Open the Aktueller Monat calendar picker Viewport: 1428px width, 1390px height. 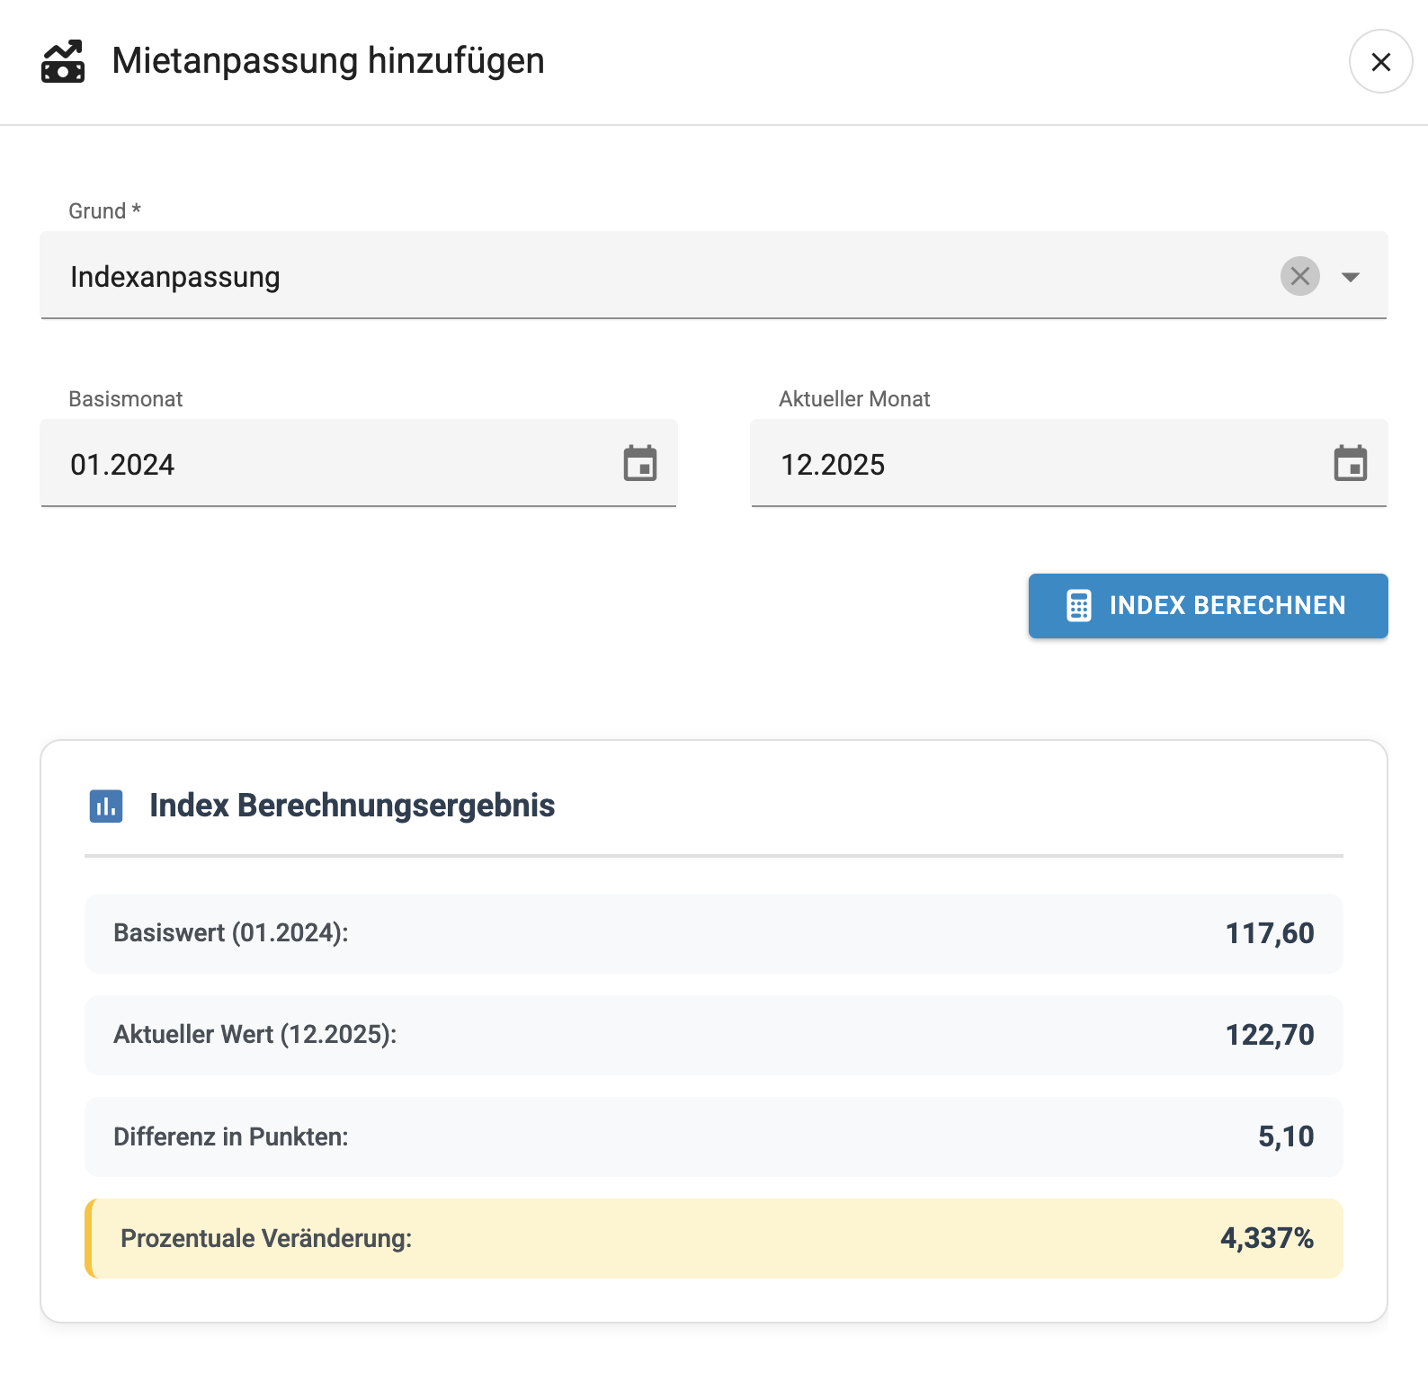(x=1350, y=464)
